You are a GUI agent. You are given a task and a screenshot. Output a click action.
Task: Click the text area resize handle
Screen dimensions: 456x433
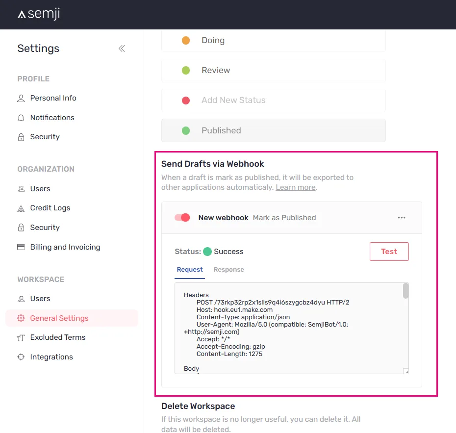[406, 371]
